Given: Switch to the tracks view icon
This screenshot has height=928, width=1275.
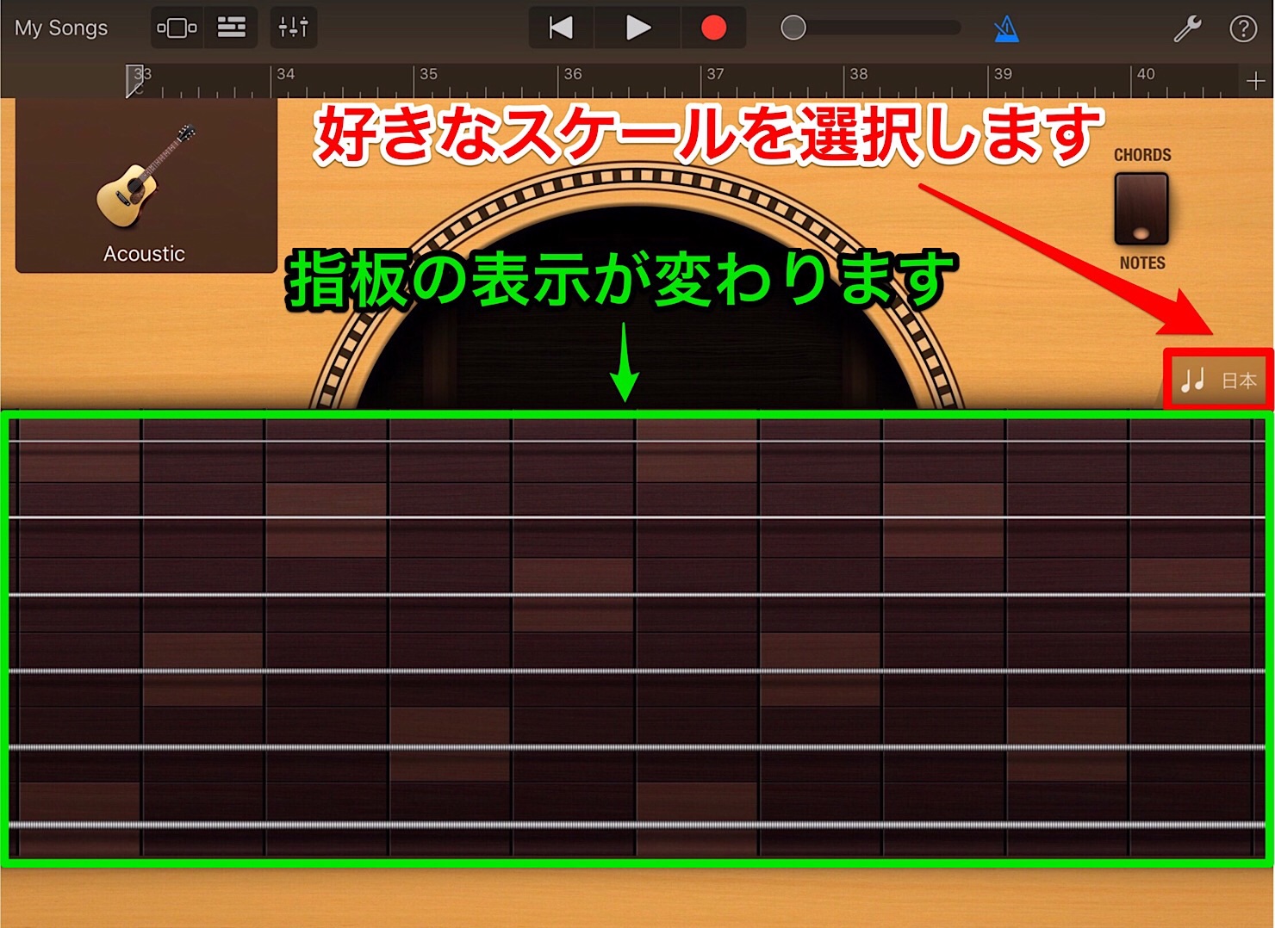Looking at the screenshot, I should pyautogui.click(x=231, y=28).
